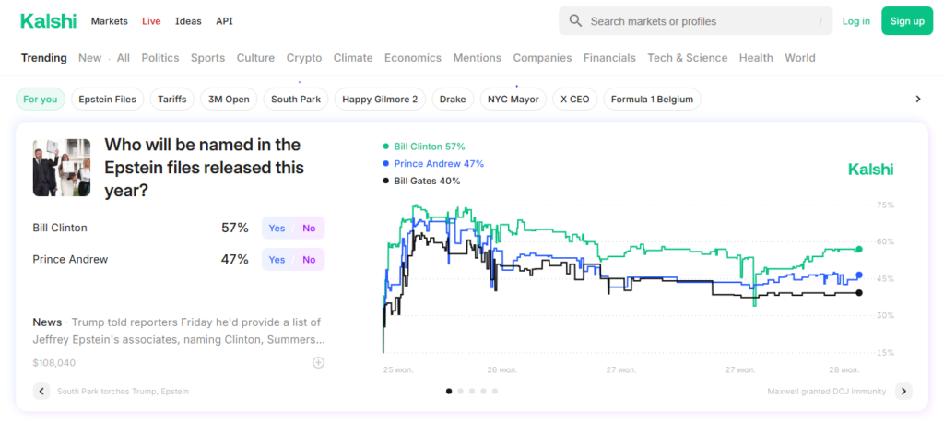Open the API page
This screenshot has width=944, height=422.
pos(225,21)
